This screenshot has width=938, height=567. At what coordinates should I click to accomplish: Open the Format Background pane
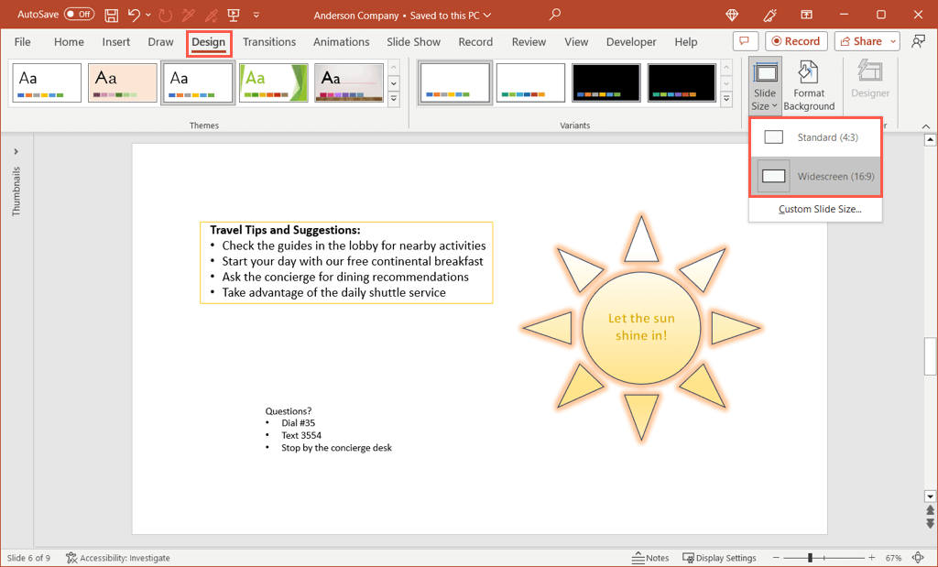point(809,86)
